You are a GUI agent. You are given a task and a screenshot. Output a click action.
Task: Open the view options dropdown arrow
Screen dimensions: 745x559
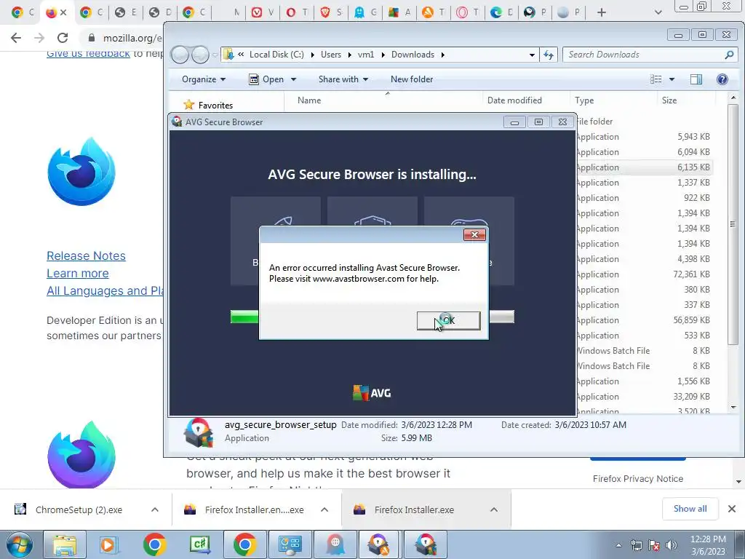pyautogui.click(x=672, y=79)
